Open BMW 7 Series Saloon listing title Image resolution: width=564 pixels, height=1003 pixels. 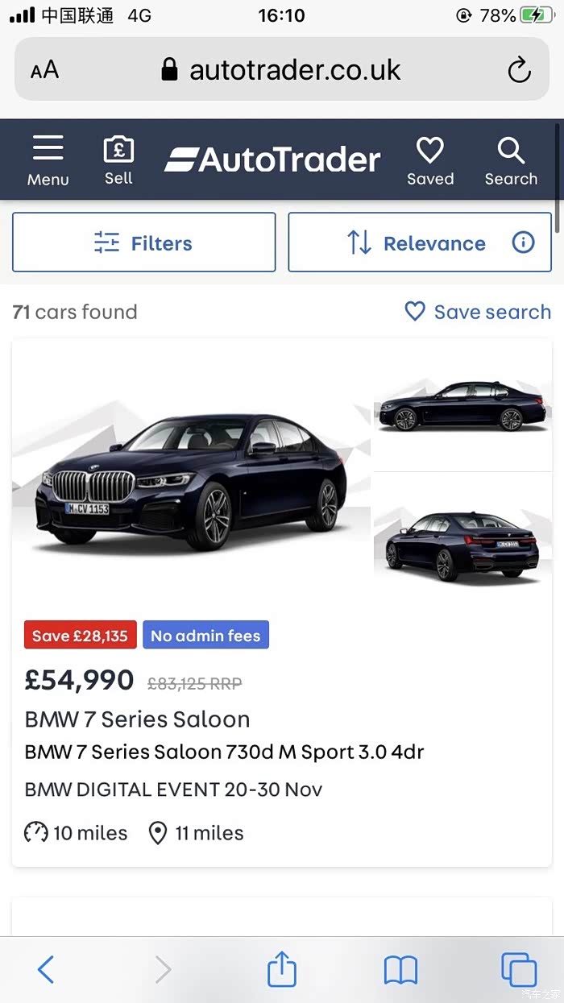(x=137, y=719)
